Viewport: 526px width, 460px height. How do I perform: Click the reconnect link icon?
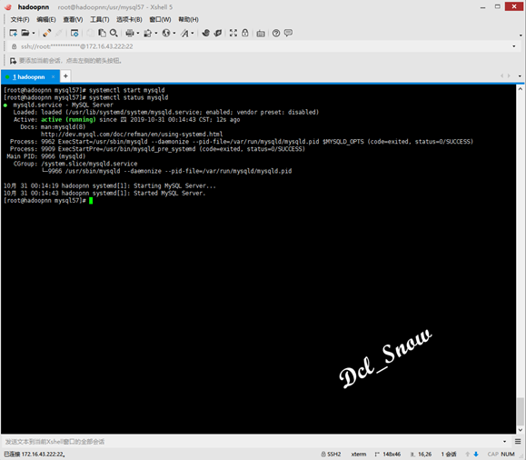pos(47,33)
